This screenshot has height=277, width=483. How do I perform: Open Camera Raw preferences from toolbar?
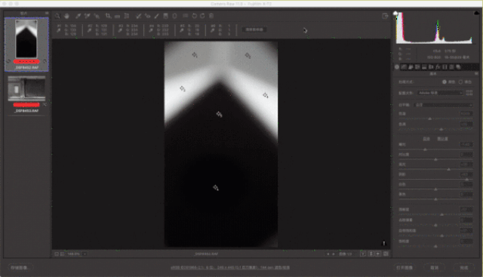(185, 15)
